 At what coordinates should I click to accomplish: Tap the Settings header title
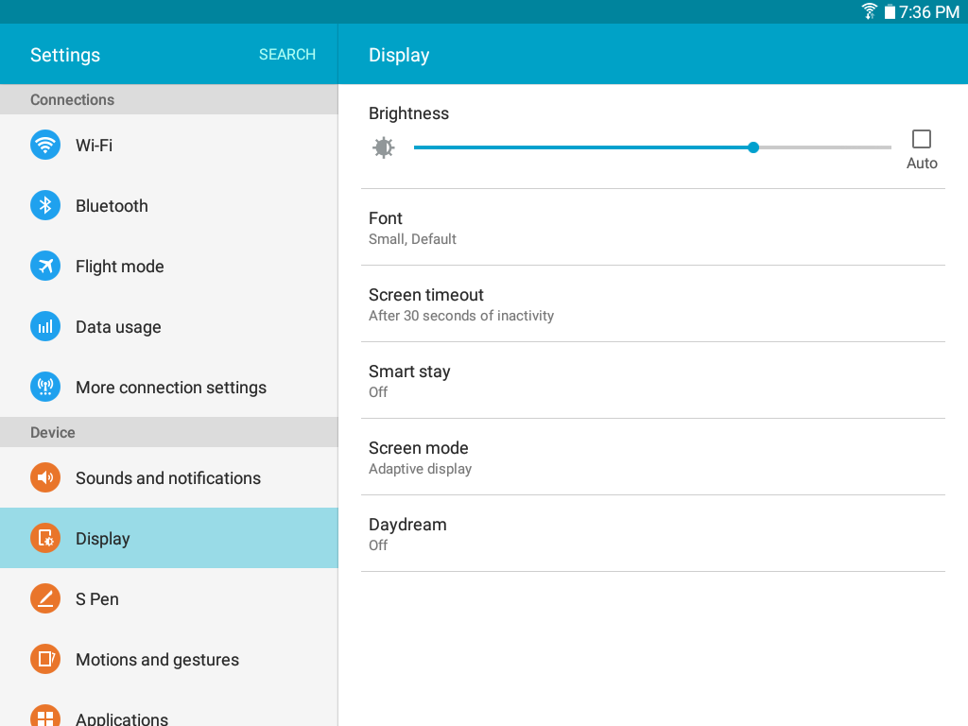coord(65,55)
